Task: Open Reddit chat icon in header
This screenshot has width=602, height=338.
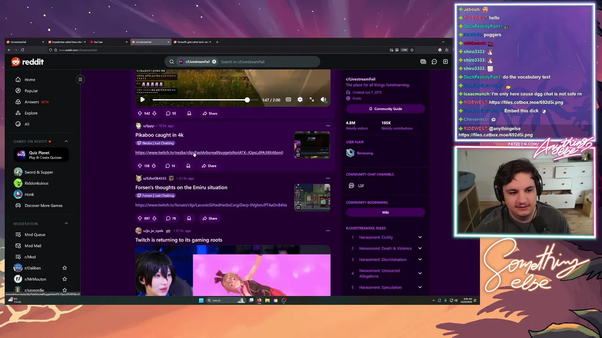Action: tap(434, 61)
